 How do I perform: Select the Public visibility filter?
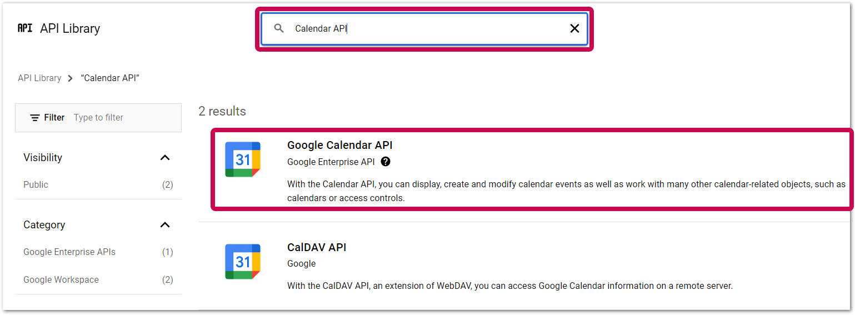(x=36, y=184)
